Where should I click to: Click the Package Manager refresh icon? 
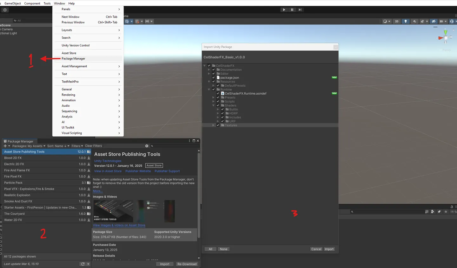[83, 264]
